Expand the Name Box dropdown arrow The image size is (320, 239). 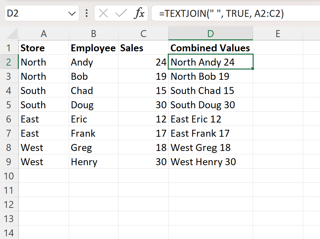click(72, 14)
